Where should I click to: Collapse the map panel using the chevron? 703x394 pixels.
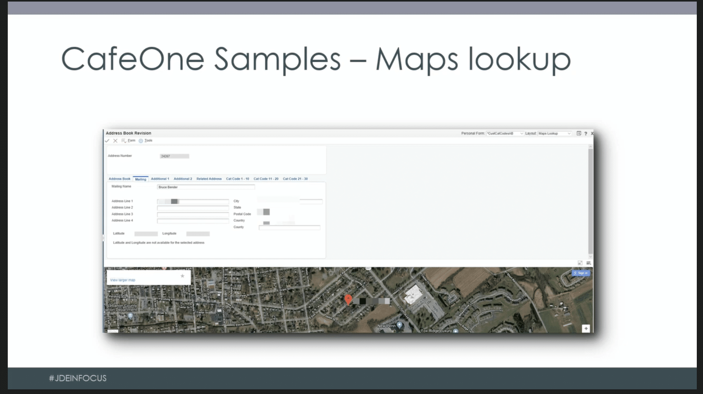[x=590, y=257]
